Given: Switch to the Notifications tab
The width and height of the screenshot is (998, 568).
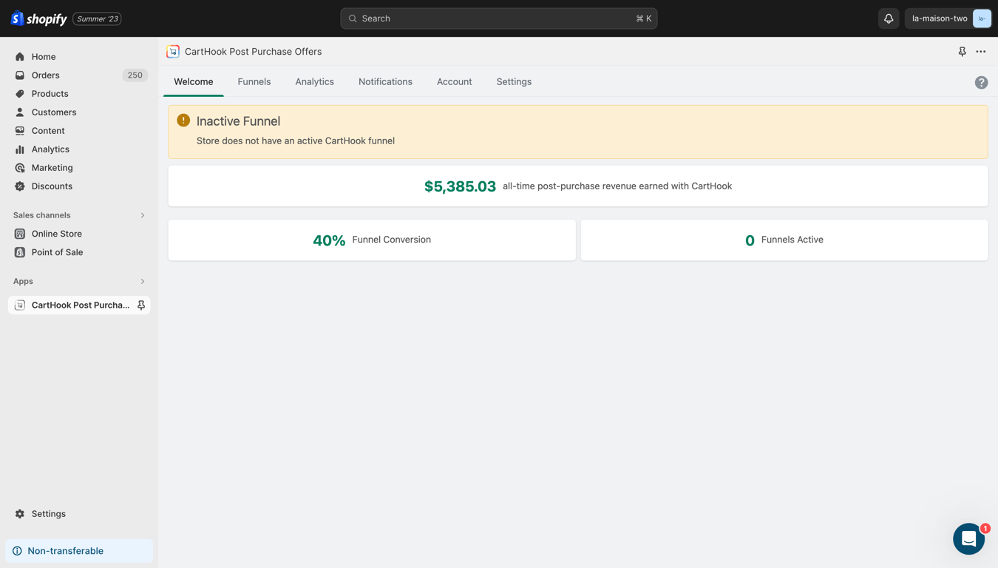Looking at the screenshot, I should coord(385,82).
